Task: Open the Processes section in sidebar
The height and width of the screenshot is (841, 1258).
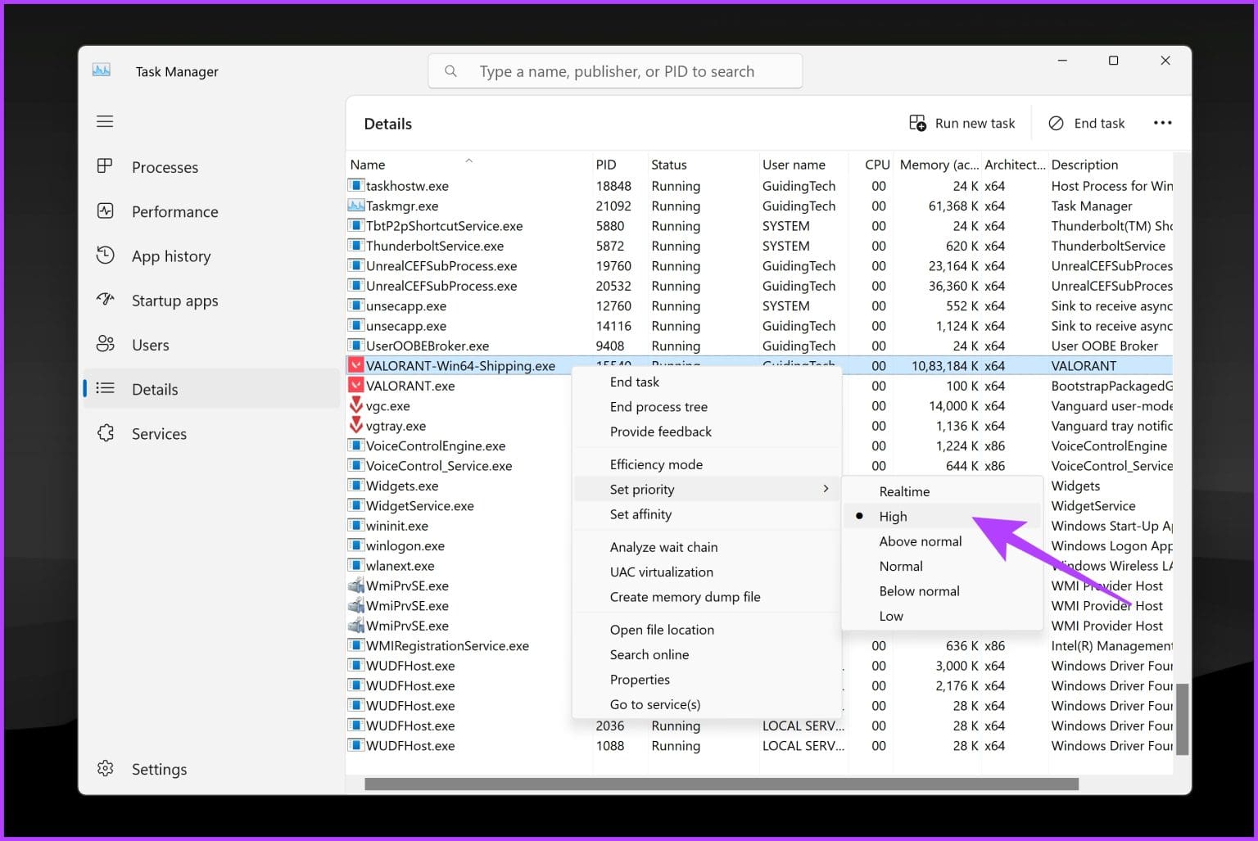Action: point(165,167)
